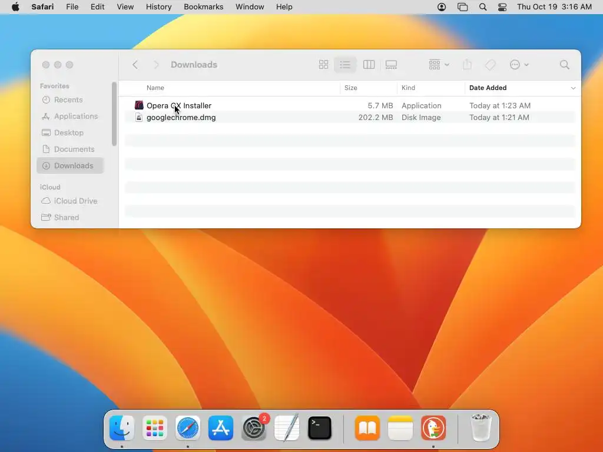Switch Finder to list view
Viewport: 603px width, 452px height.
point(345,65)
